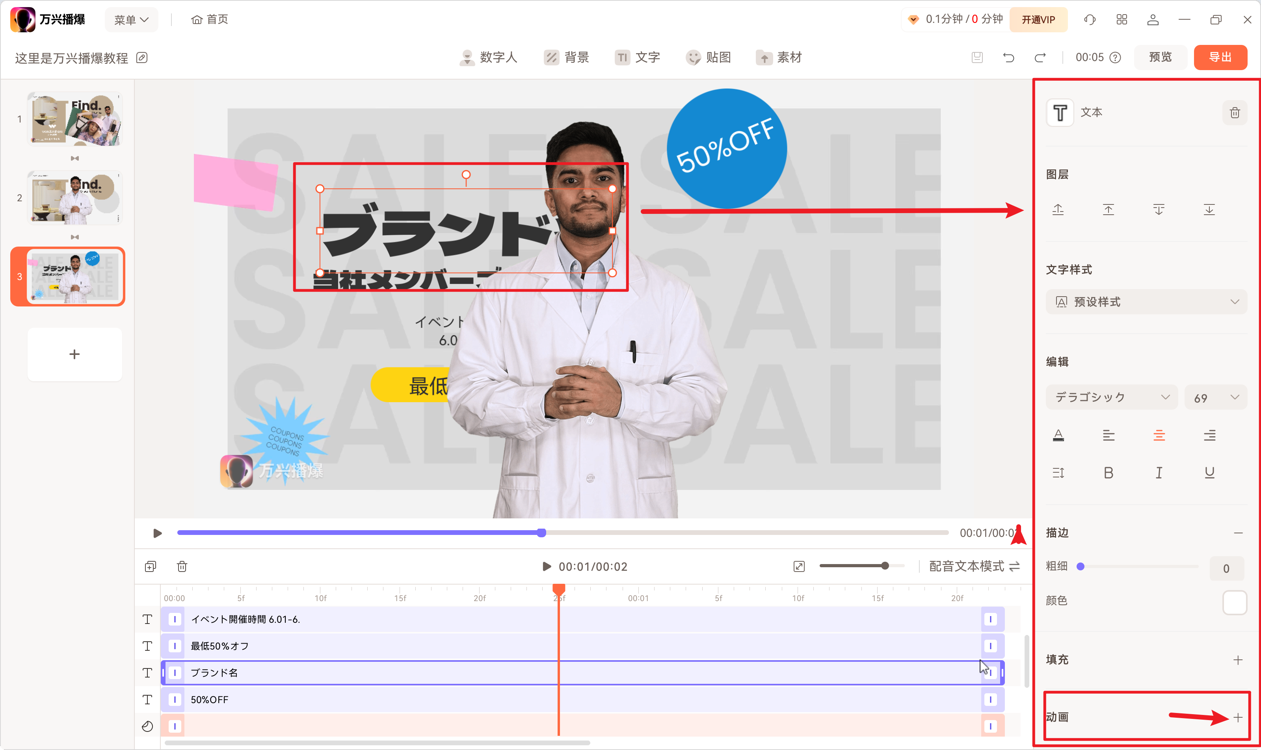Bring layer to the very front
The image size is (1261, 750).
point(1108,209)
